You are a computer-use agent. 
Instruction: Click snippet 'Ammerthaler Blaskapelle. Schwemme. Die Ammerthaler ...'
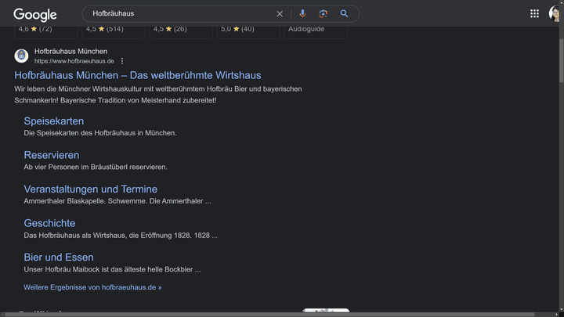tap(117, 201)
